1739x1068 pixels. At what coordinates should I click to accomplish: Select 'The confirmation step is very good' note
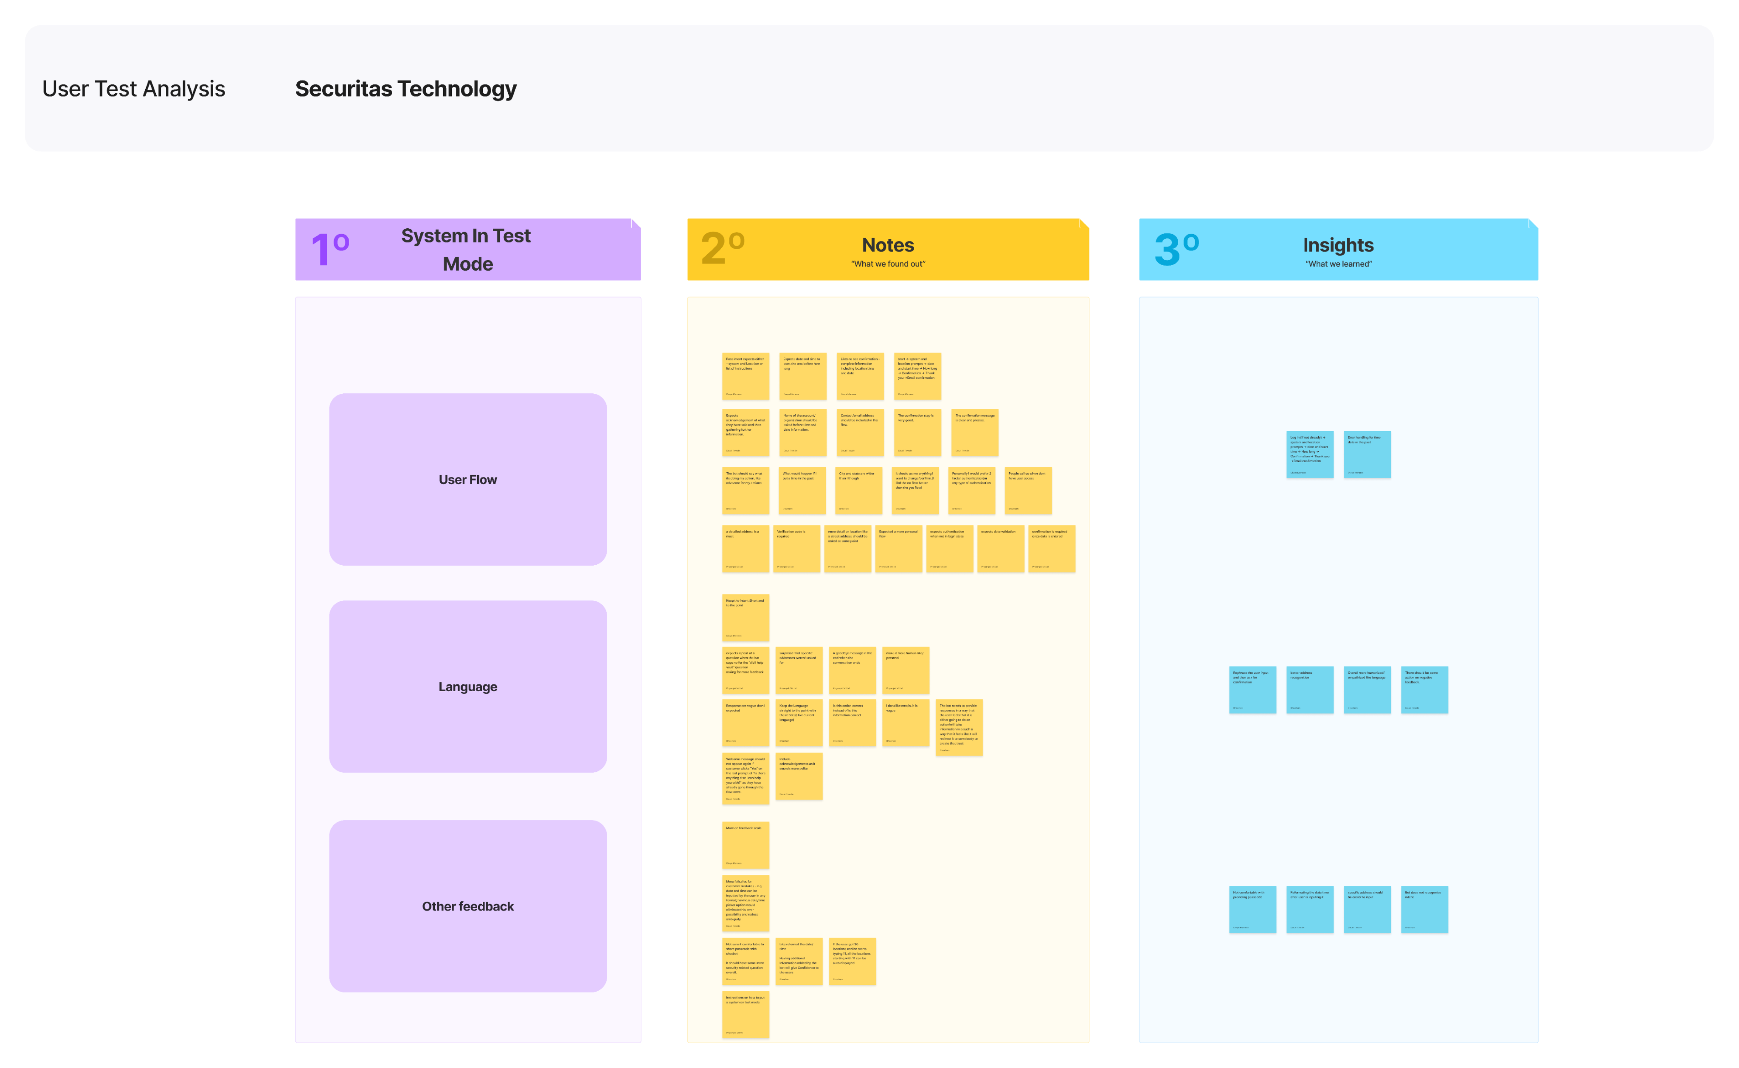point(917,432)
